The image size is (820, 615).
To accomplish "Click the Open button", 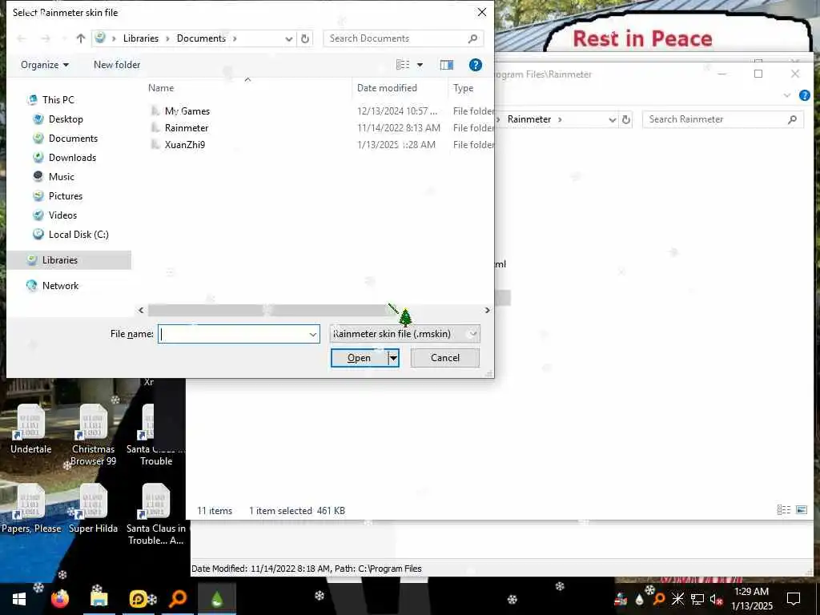I will 360,358.
